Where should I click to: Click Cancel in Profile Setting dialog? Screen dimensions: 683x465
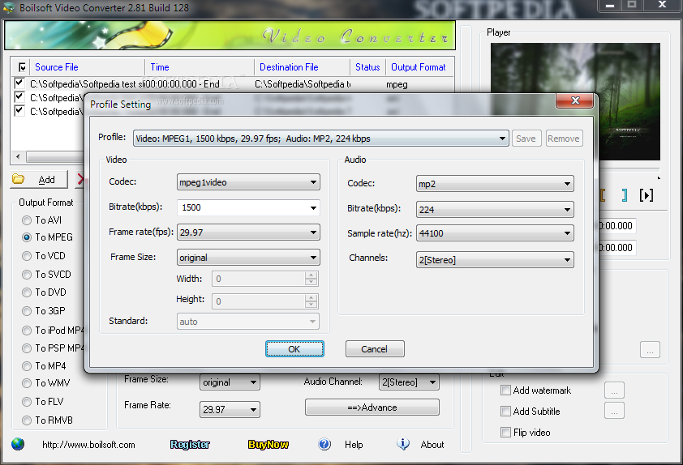coord(375,349)
